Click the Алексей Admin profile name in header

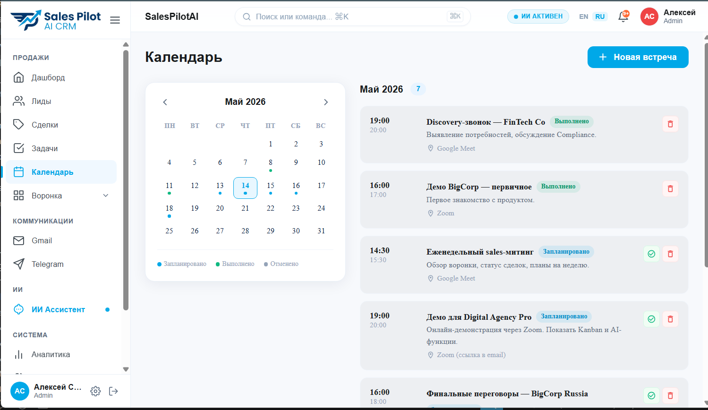679,17
